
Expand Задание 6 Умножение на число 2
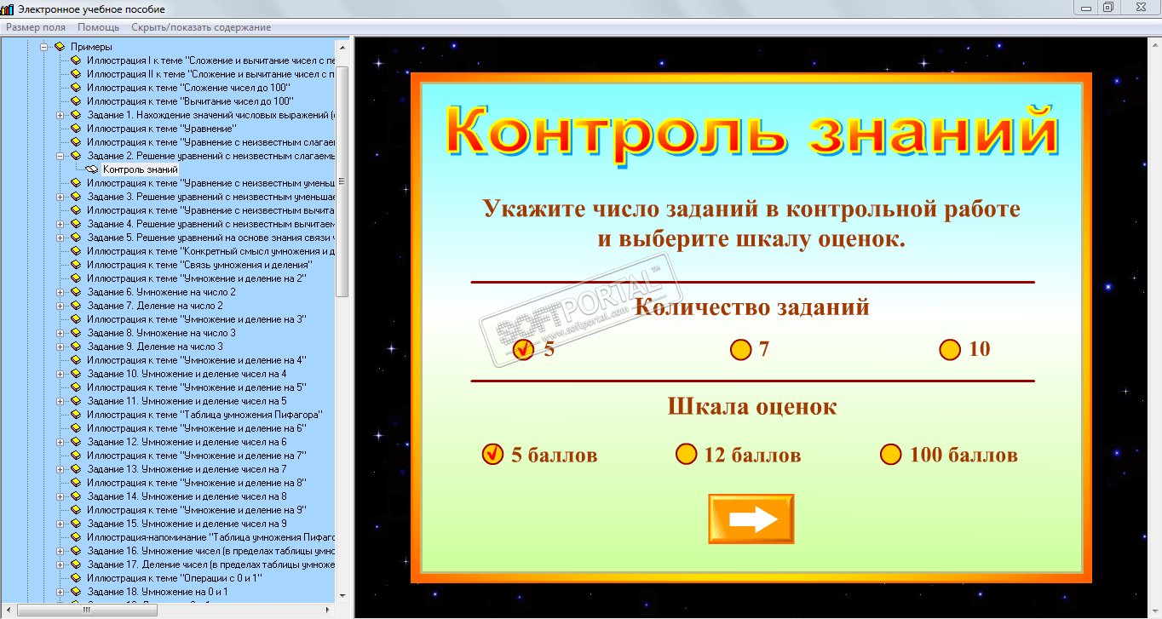pos(60,292)
